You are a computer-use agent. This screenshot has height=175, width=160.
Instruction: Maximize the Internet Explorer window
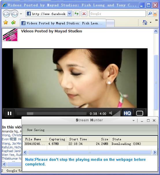[x=148, y=5]
